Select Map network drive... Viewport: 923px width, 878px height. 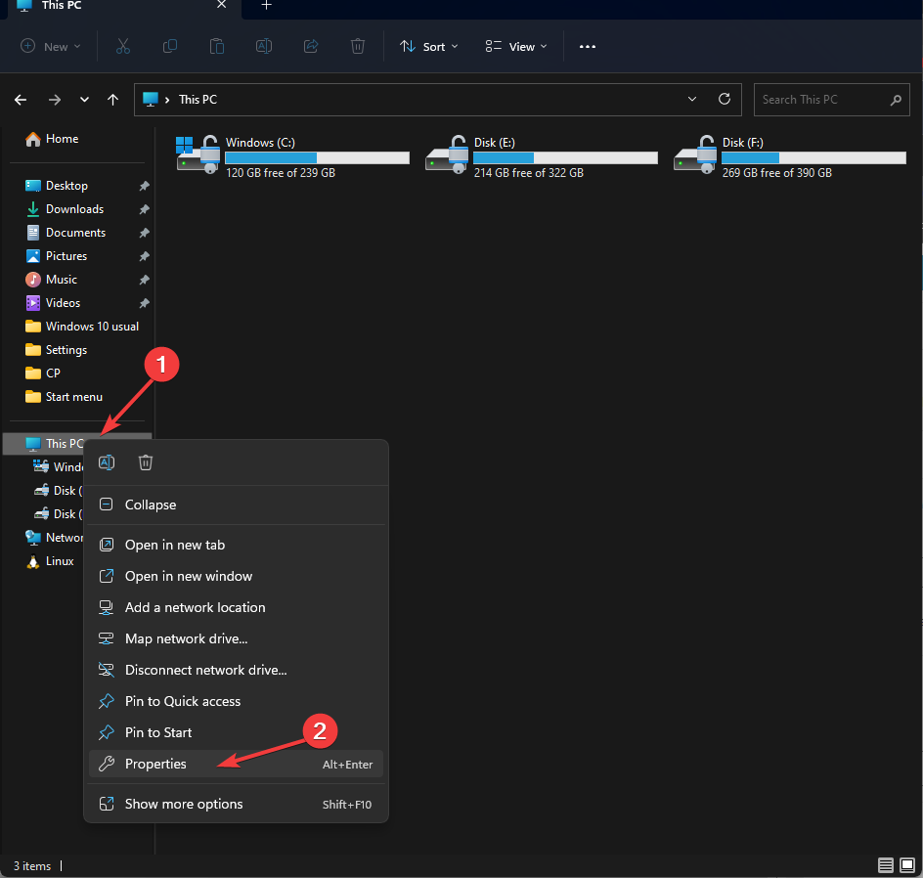coord(236,638)
